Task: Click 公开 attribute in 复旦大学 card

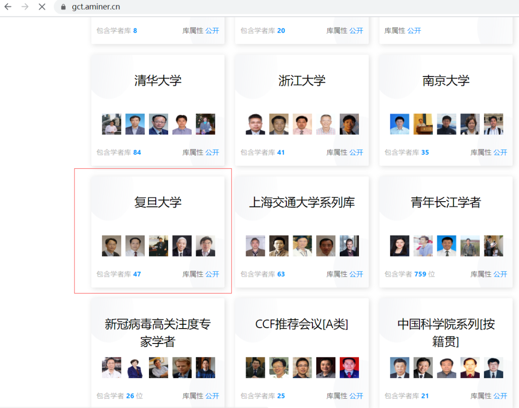Action: pyautogui.click(x=212, y=274)
